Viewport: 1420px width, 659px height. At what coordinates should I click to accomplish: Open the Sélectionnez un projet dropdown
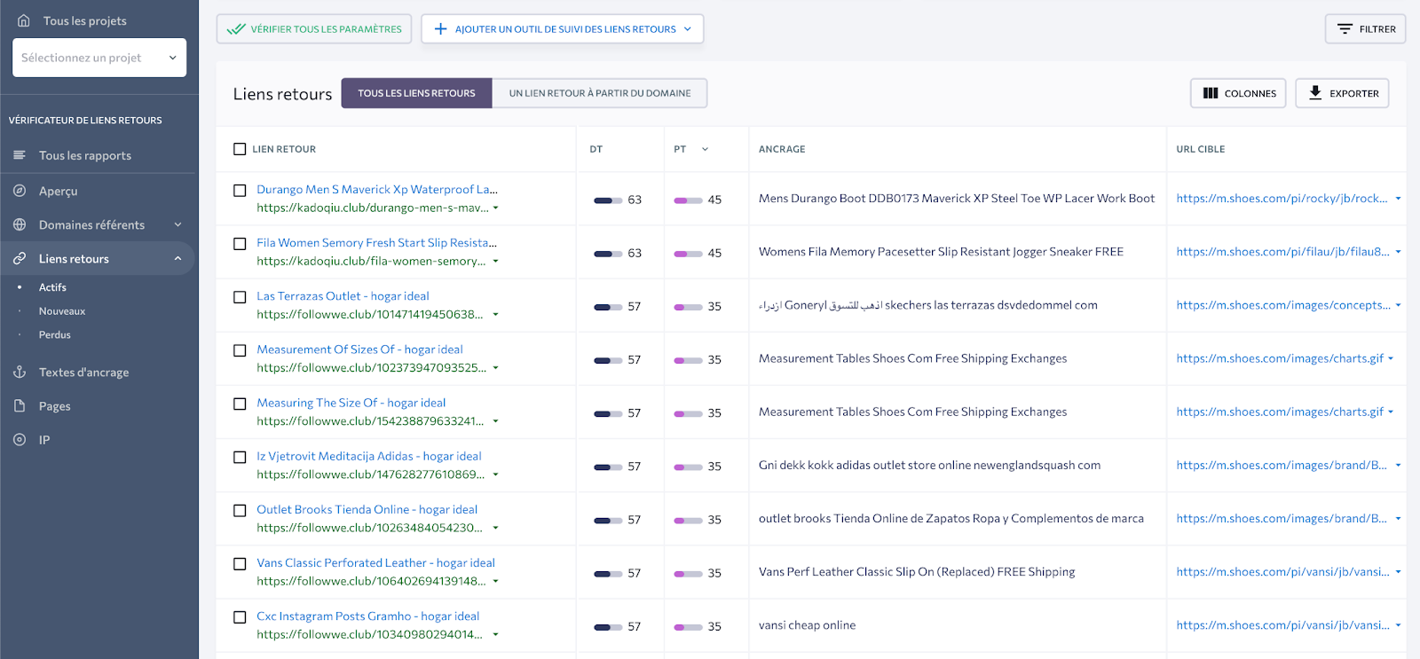[x=99, y=58]
